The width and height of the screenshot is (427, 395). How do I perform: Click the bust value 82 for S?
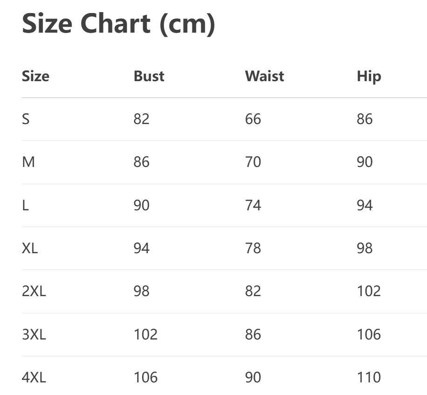tap(141, 119)
